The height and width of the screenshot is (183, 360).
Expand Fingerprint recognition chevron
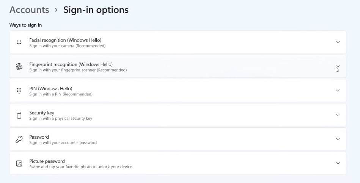pos(338,67)
